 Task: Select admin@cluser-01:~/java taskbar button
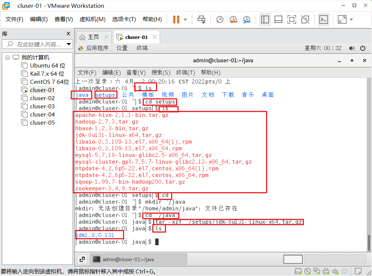pyautogui.click(x=138, y=259)
